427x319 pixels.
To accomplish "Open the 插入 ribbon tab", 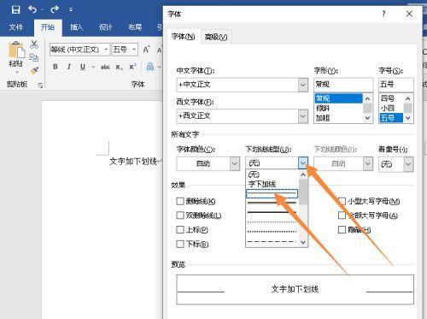I will pyautogui.click(x=76, y=27).
